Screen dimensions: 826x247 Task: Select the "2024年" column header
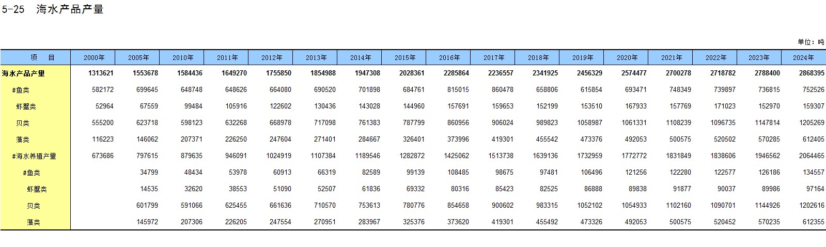click(x=803, y=57)
